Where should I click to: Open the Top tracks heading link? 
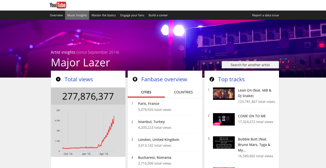click(x=231, y=79)
